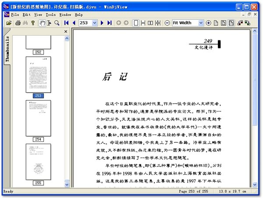Click the Actual size page icon
Screen dimensions: 263x199
[216, 23]
